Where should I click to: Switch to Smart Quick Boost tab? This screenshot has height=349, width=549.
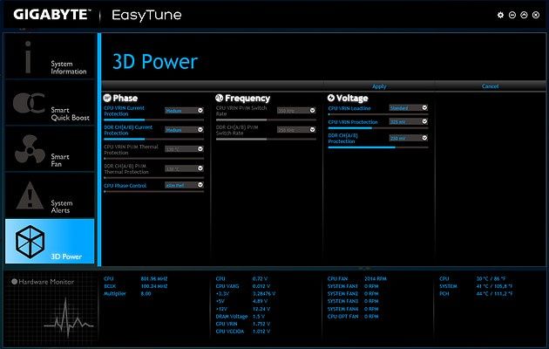pyautogui.click(x=50, y=103)
